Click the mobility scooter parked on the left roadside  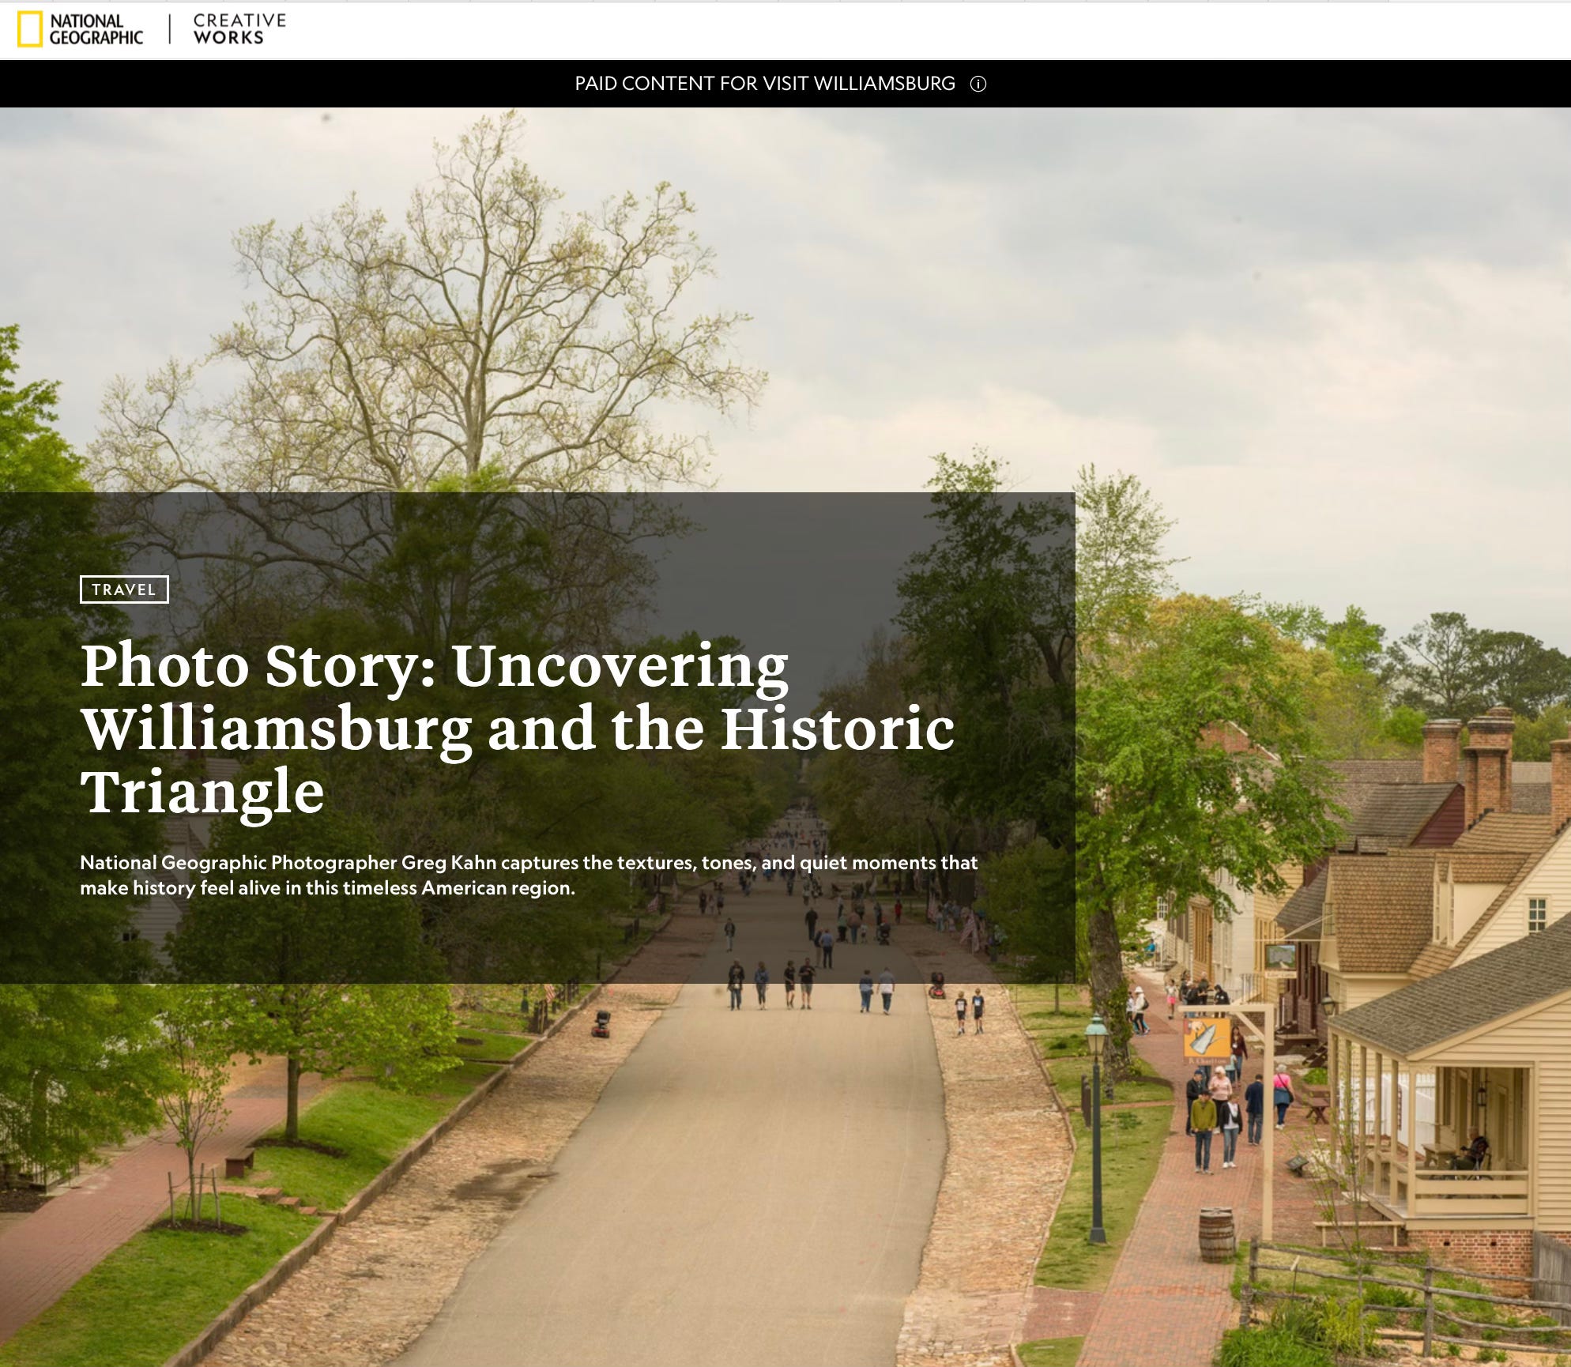(x=601, y=1023)
